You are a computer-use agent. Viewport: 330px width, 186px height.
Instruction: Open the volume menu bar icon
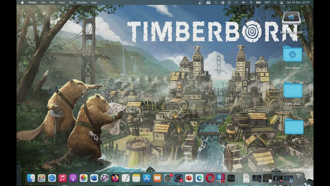click(244, 2)
